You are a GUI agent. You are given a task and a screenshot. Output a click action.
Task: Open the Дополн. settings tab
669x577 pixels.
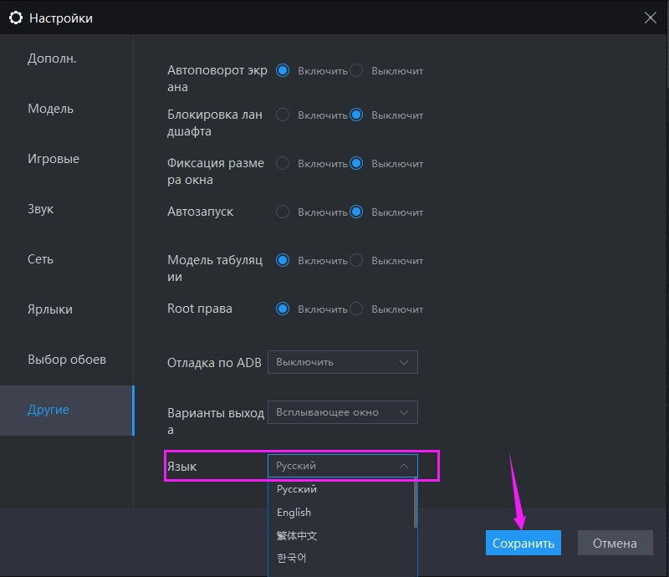52,59
